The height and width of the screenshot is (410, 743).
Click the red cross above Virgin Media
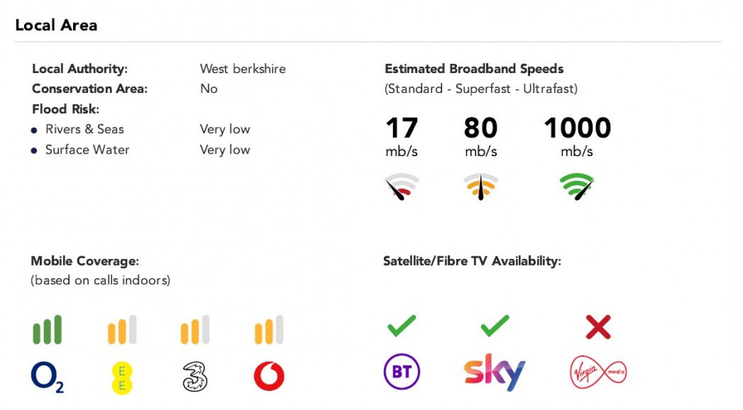click(x=598, y=326)
